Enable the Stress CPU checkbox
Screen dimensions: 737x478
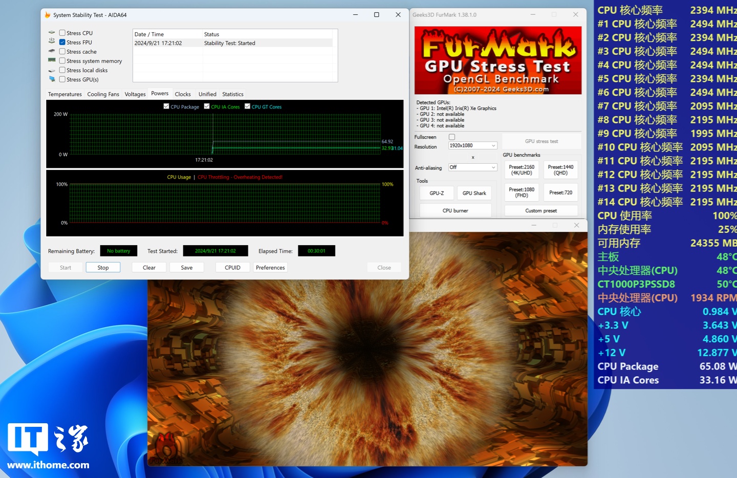[x=62, y=33]
